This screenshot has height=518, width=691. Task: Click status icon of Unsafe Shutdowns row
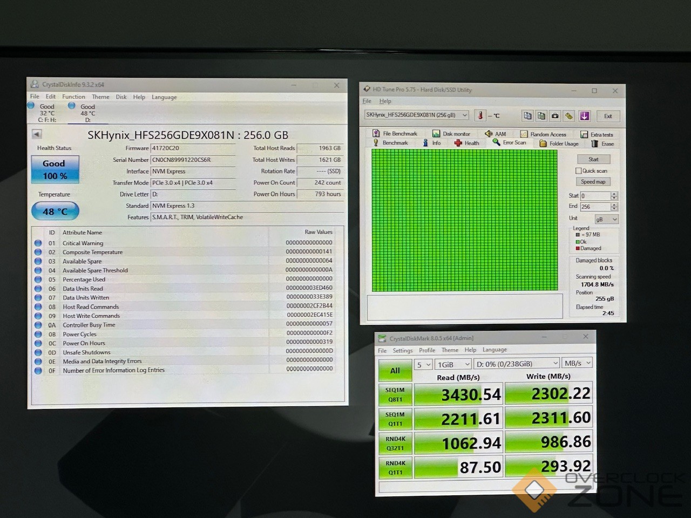(38, 352)
